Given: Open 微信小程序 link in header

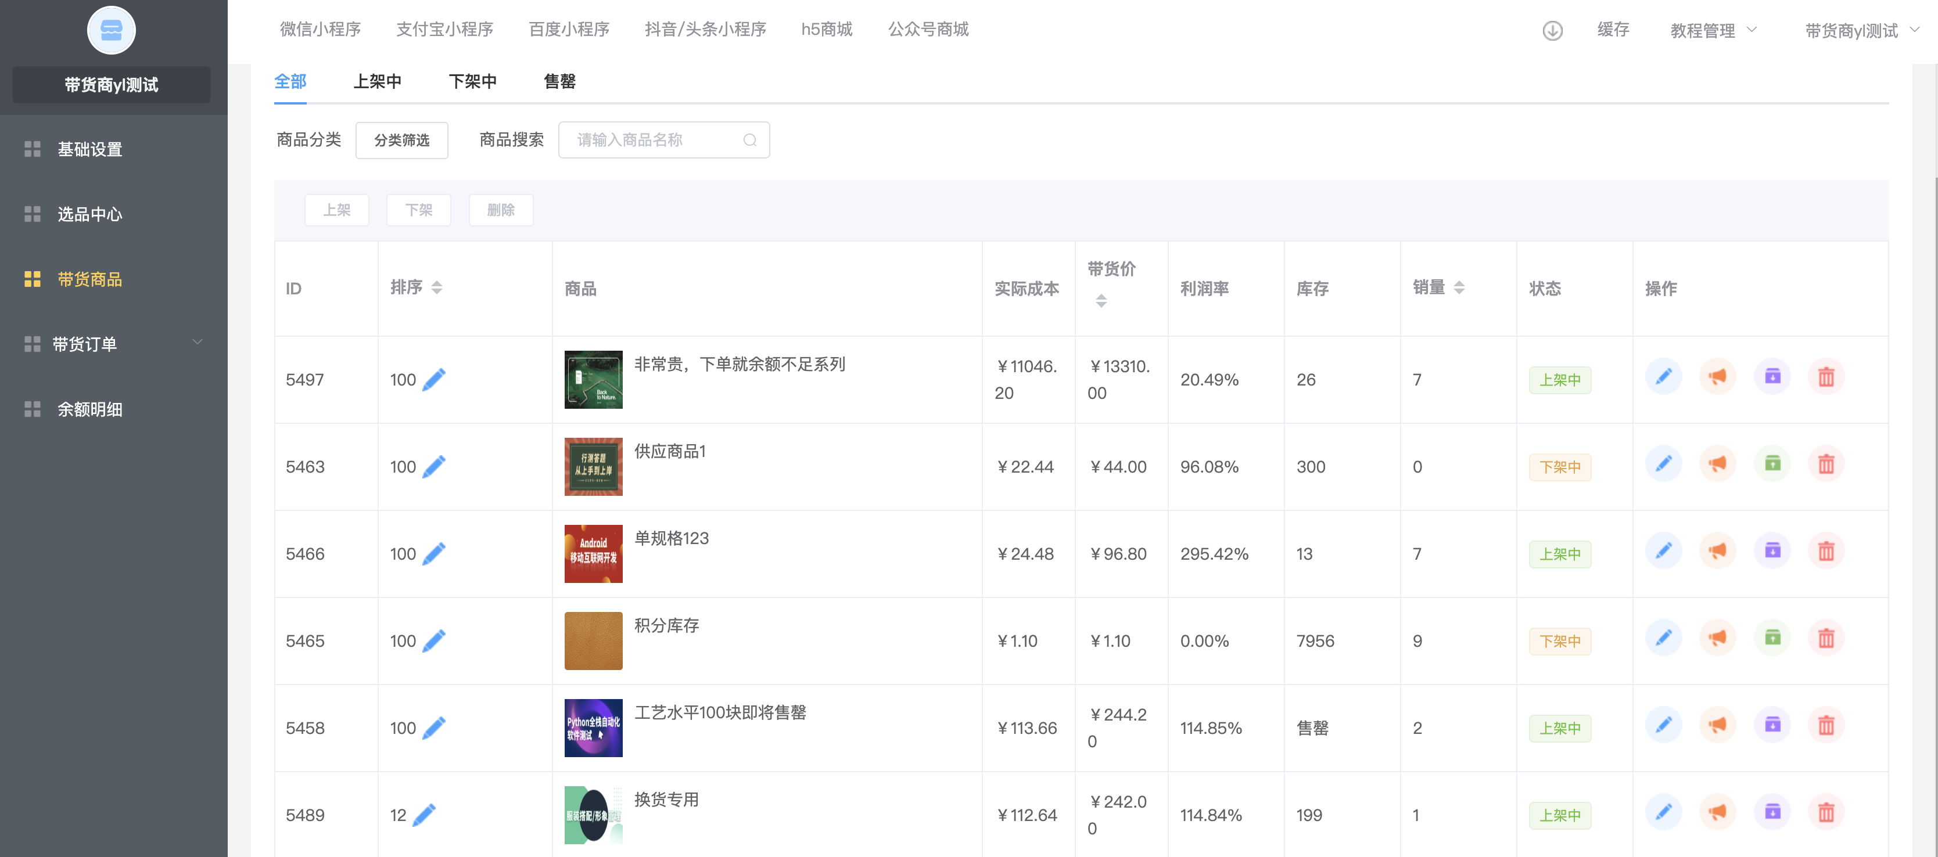Looking at the screenshot, I should (x=321, y=29).
